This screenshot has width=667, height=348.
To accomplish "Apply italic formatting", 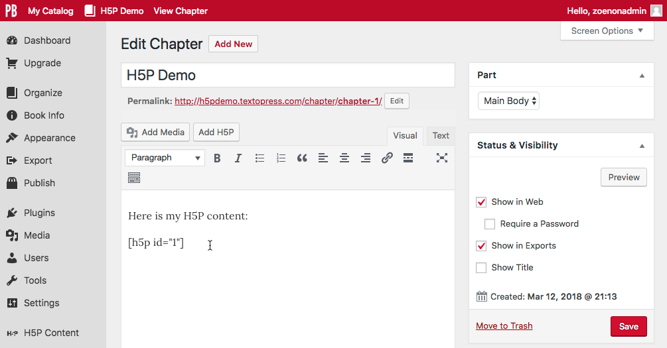I will pos(238,158).
